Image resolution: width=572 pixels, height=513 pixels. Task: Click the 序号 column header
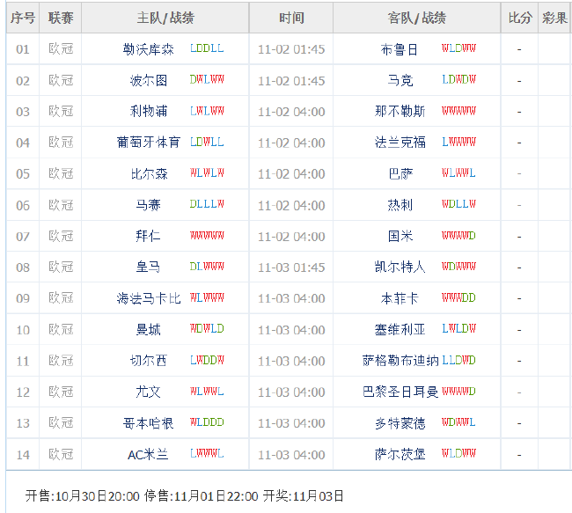point(23,18)
